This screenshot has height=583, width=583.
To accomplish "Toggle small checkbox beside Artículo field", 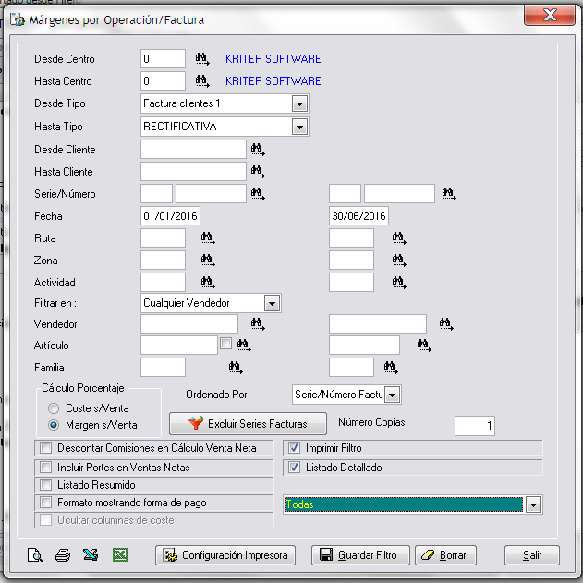I will [225, 343].
